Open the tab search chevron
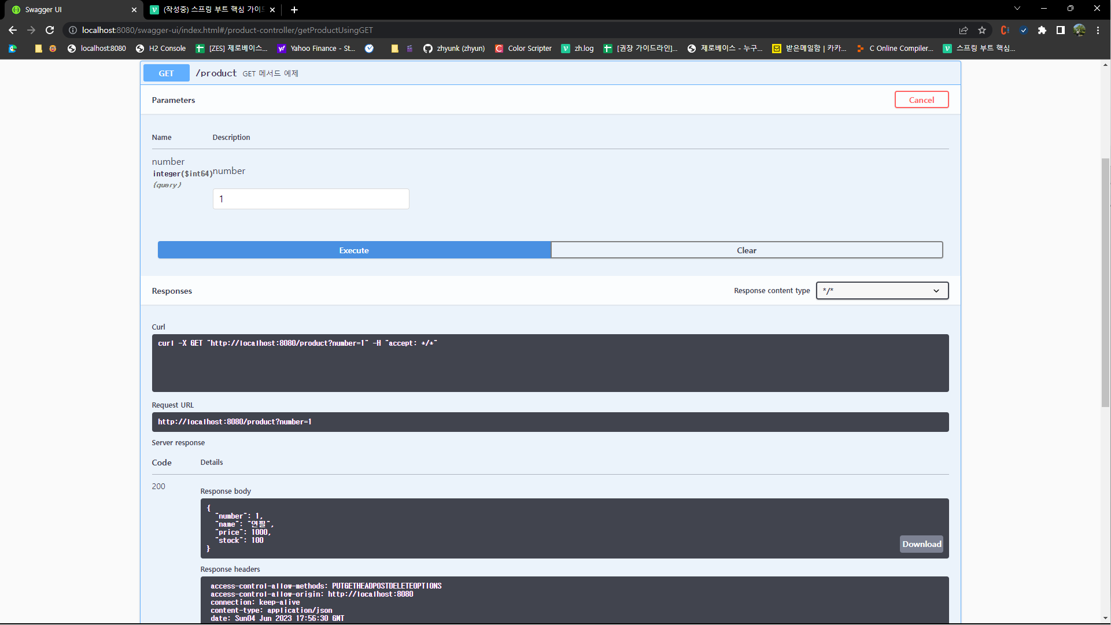Viewport: 1111px width, 625px height. pos(1017,9)
